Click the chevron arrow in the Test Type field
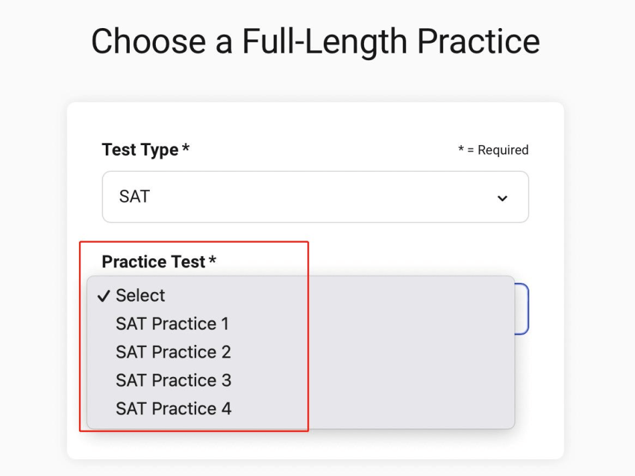 [503, 198]
